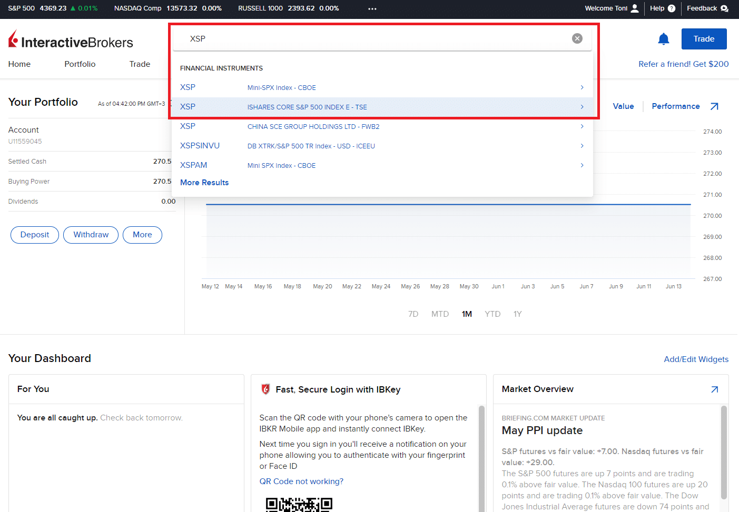Viewport: 739px width, 512px height.
Task: Switch the chart to Value view
Action: pyautogui.click(x=623, y=106)
